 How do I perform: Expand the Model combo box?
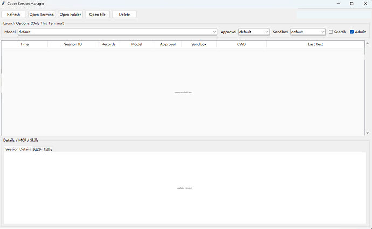point(118,32)
